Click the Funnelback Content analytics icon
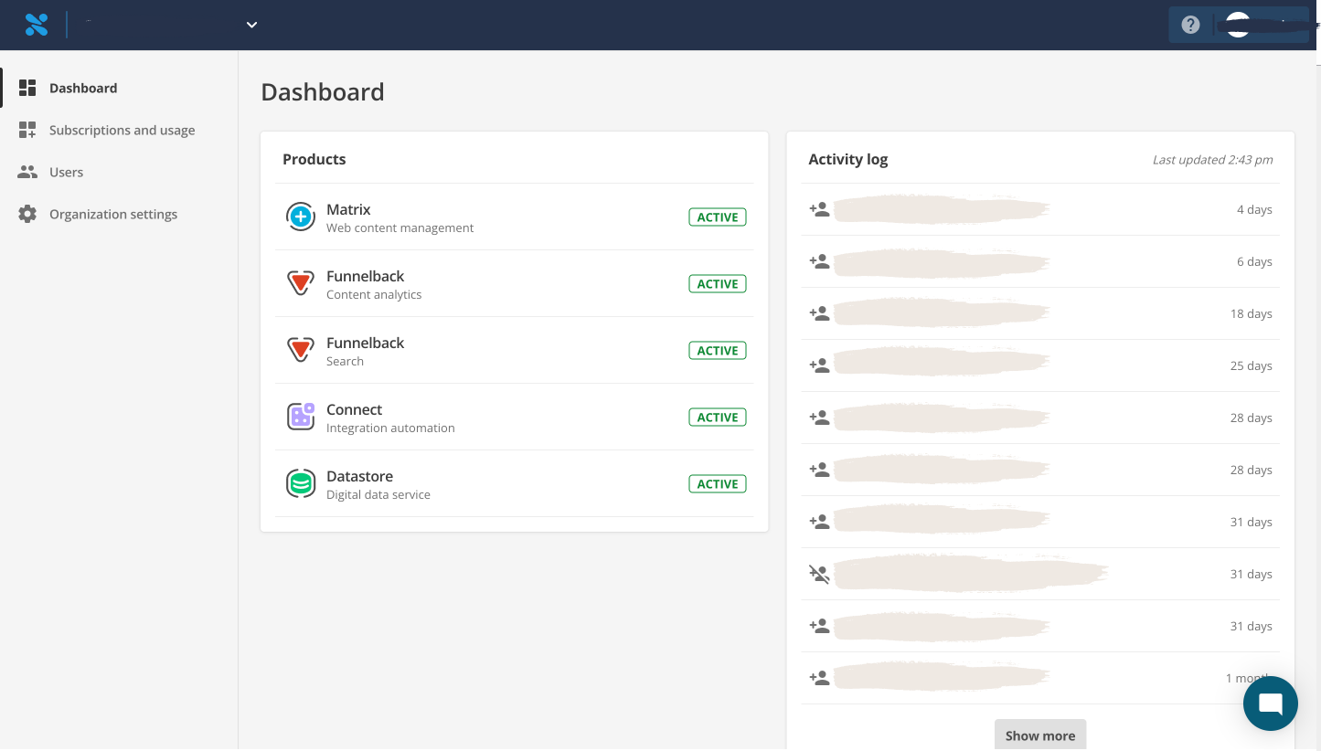1321x751 pixels. click(301, 284)
